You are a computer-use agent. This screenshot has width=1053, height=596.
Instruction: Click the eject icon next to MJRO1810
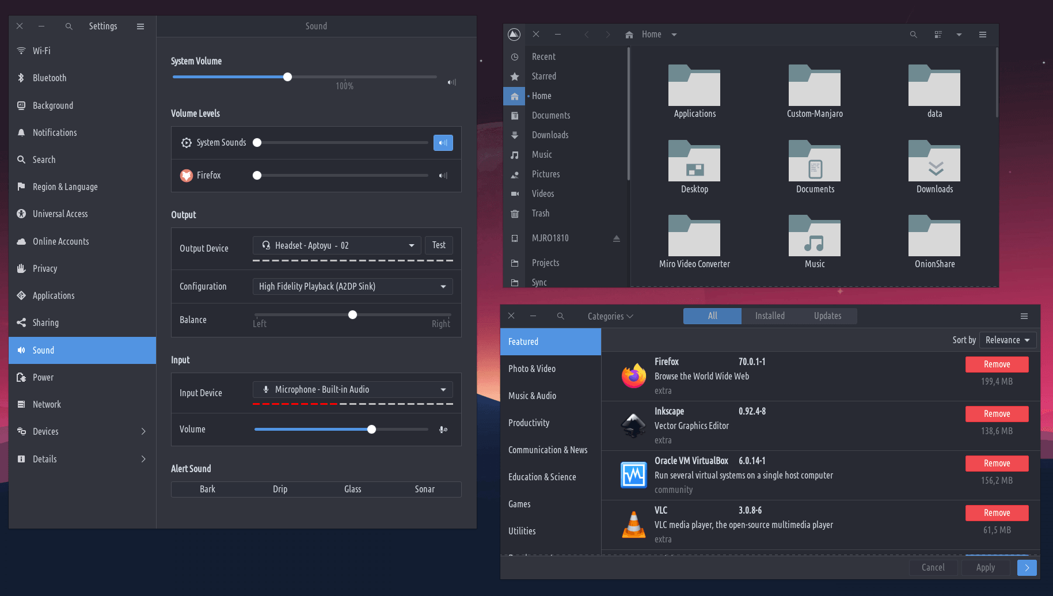coord(616,238)
